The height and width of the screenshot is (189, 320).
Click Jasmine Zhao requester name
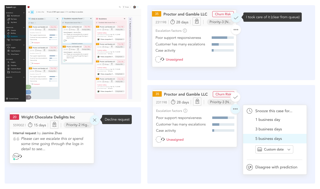point(52,133)
